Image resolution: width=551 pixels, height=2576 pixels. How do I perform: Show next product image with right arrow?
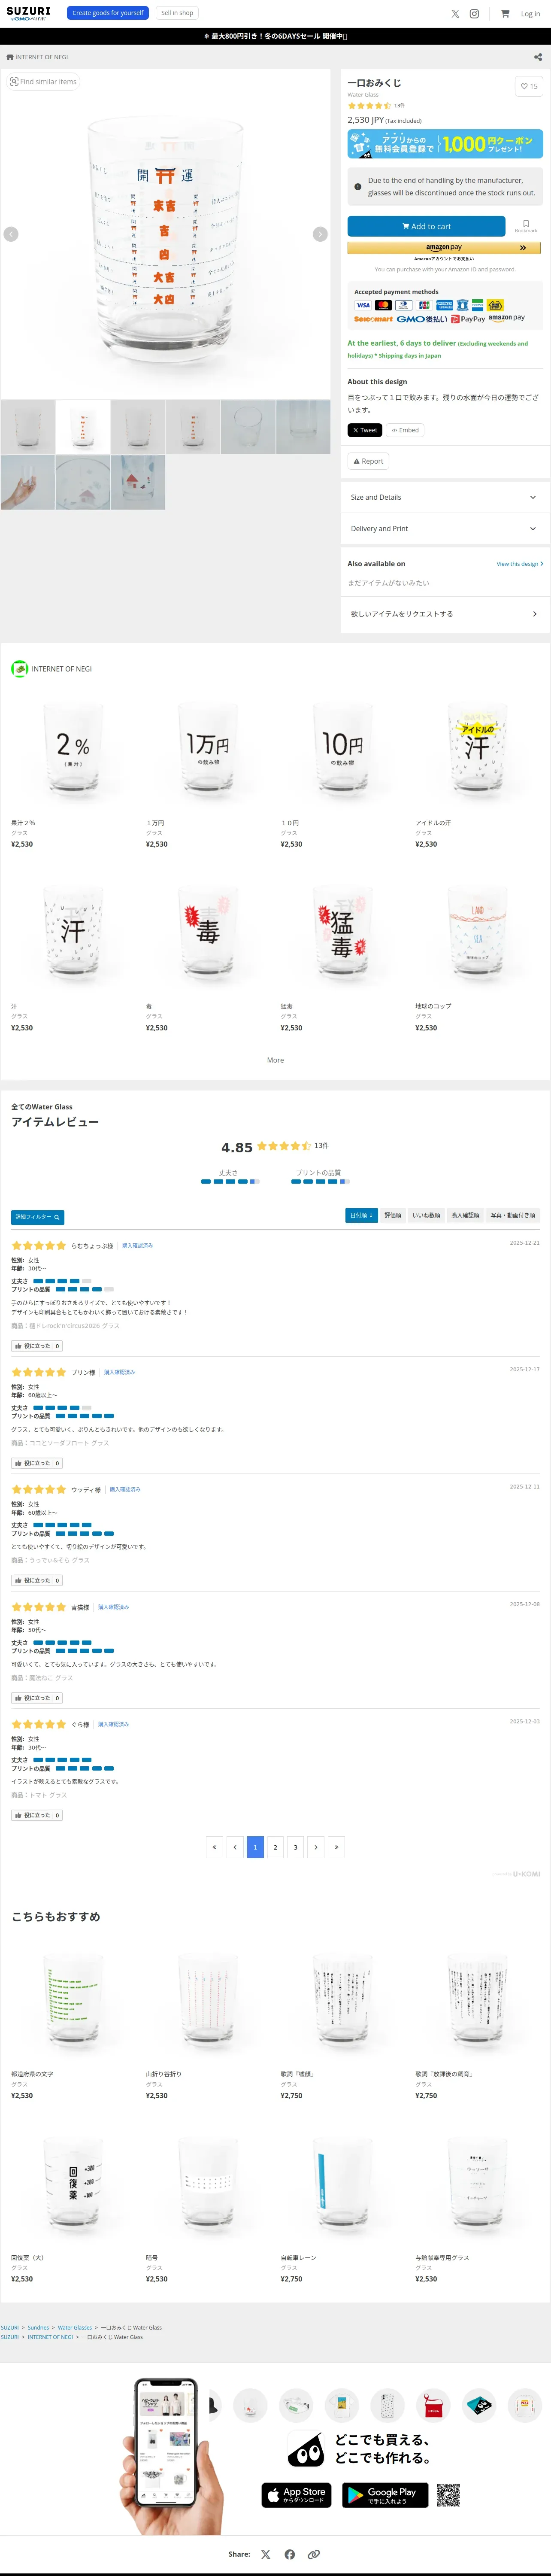[320, 234]
